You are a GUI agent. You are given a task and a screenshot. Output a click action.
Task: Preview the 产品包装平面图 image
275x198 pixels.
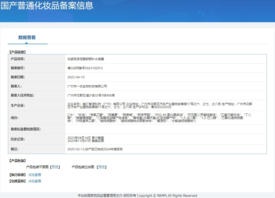point(55,167)
